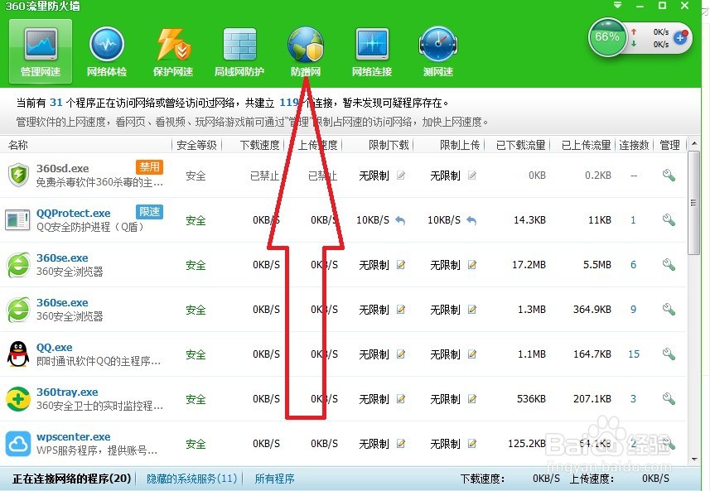Sort by 连接数 column header

634,145
